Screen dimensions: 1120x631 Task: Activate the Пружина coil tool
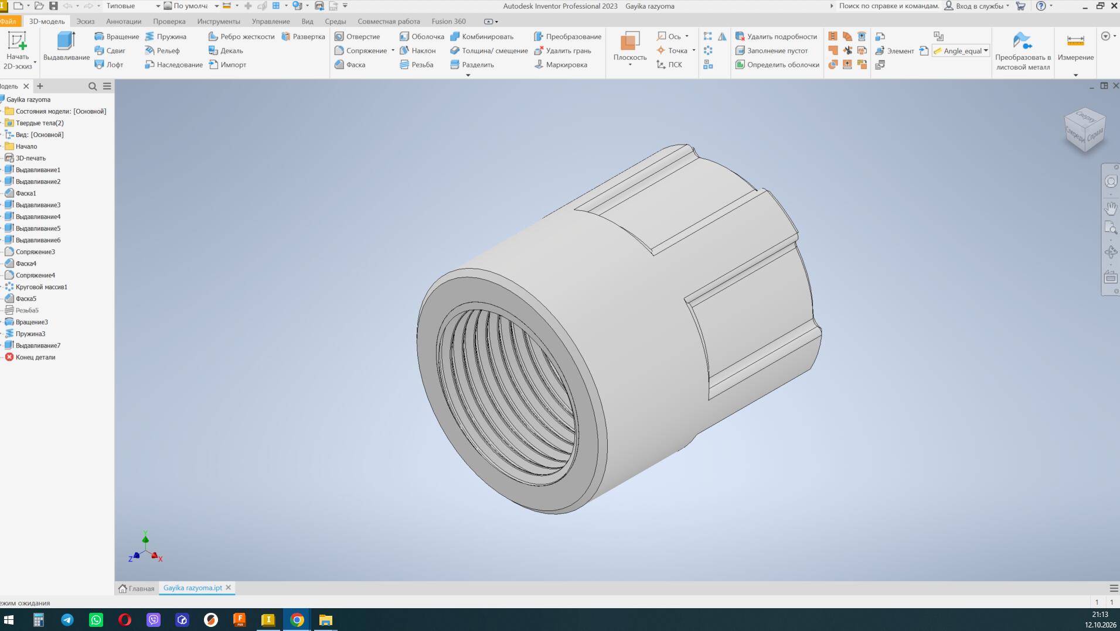[x=165, y=36]
